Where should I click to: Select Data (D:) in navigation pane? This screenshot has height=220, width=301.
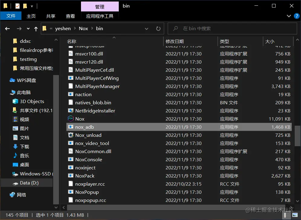[27, 183]
